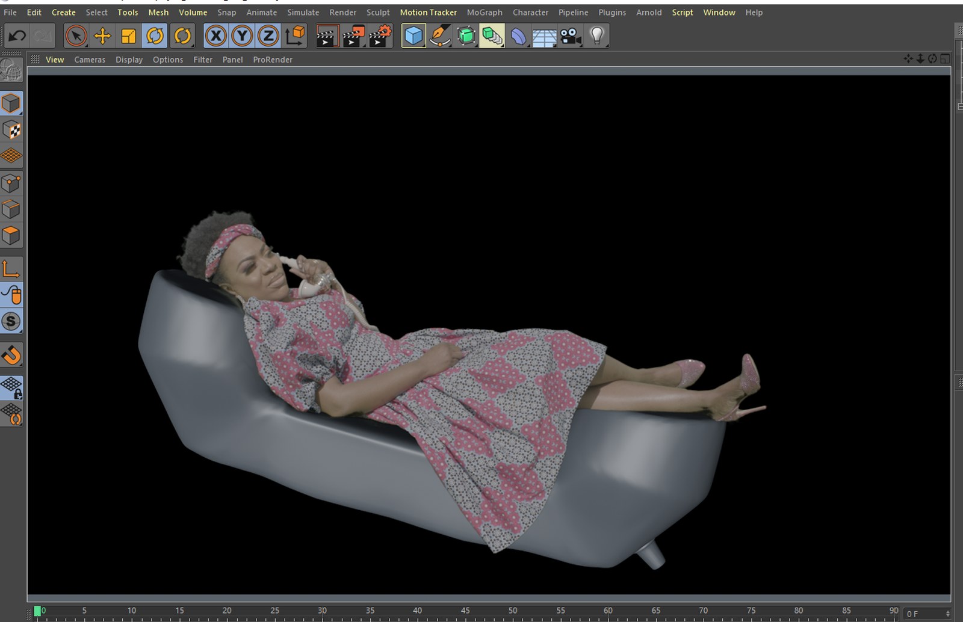Toggle the Z axis lock
Screen dimensions: 963x622
click(268, 36)
